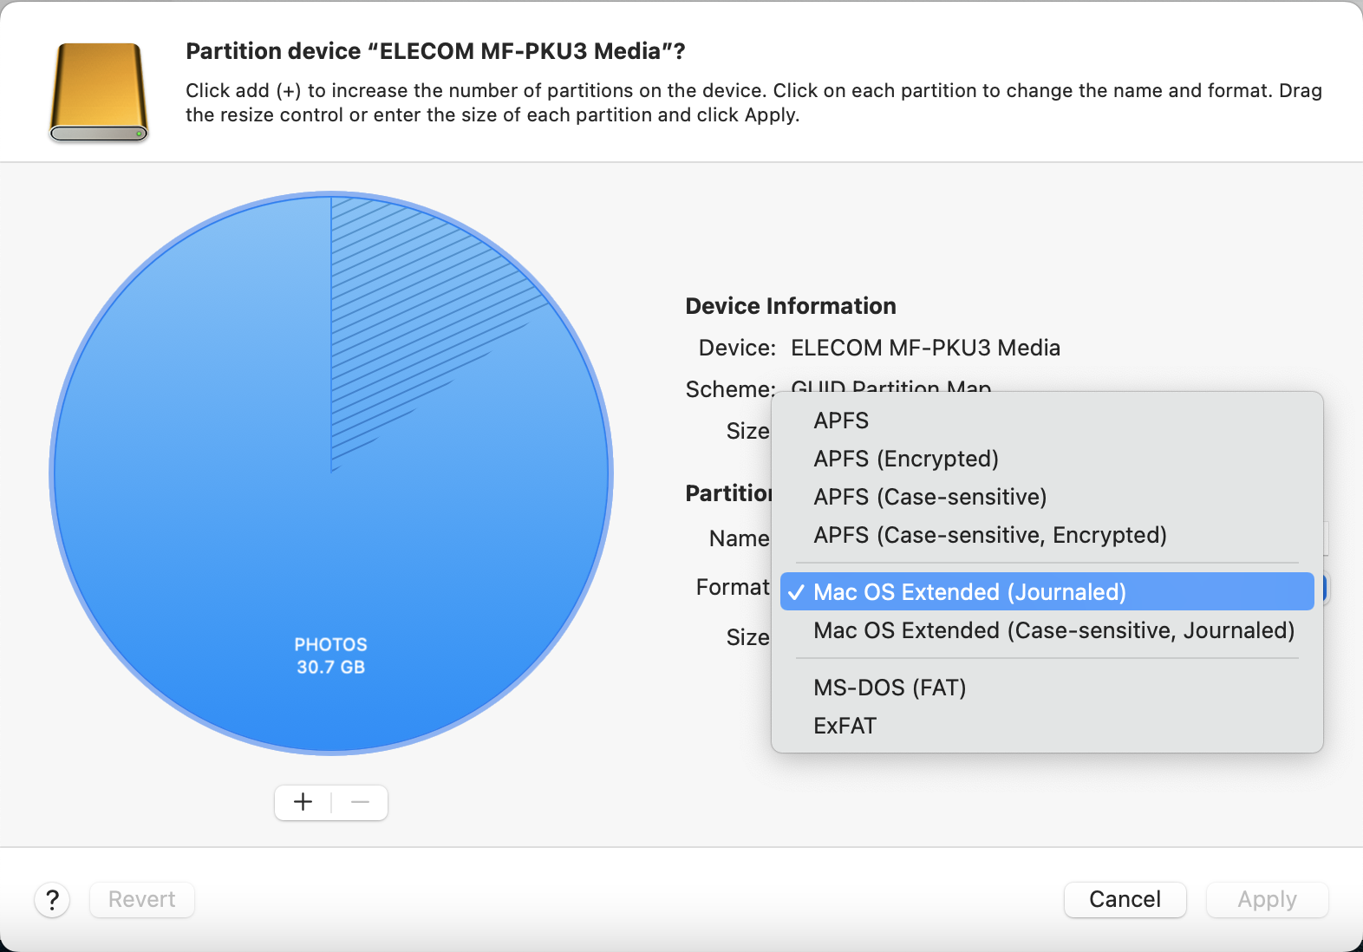The width and height of the screenshot is (1363, 952).
Task: Open help with the question mark button
Action: coord(52,900)
